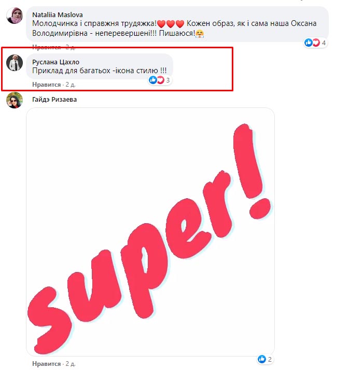The width and height of the screenshot is (349, 370).
Task: Open timestamp of Руслана Цахло's comment
Action: pyautogui.click(x=71, y=85)
